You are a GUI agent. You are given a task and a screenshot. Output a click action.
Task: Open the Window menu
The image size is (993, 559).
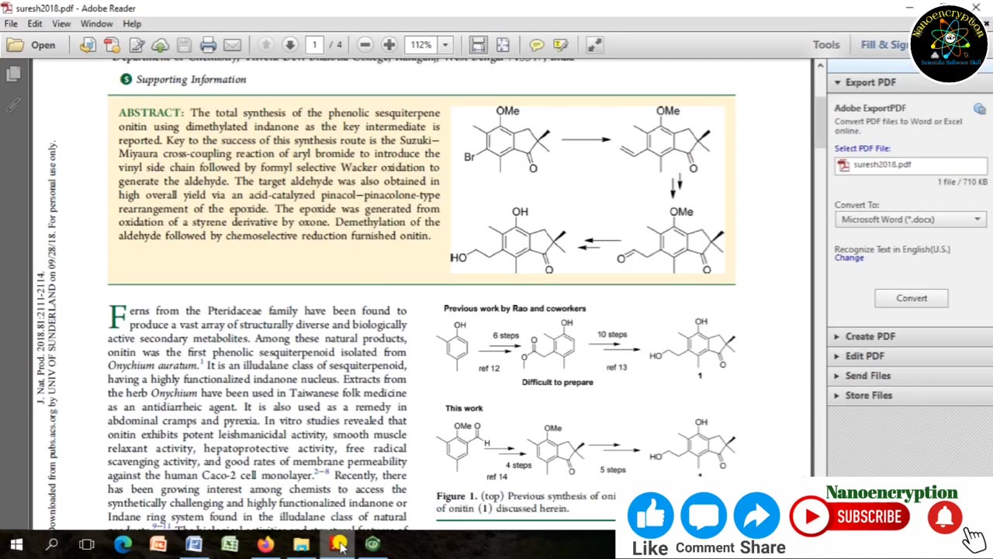(97, 24)
